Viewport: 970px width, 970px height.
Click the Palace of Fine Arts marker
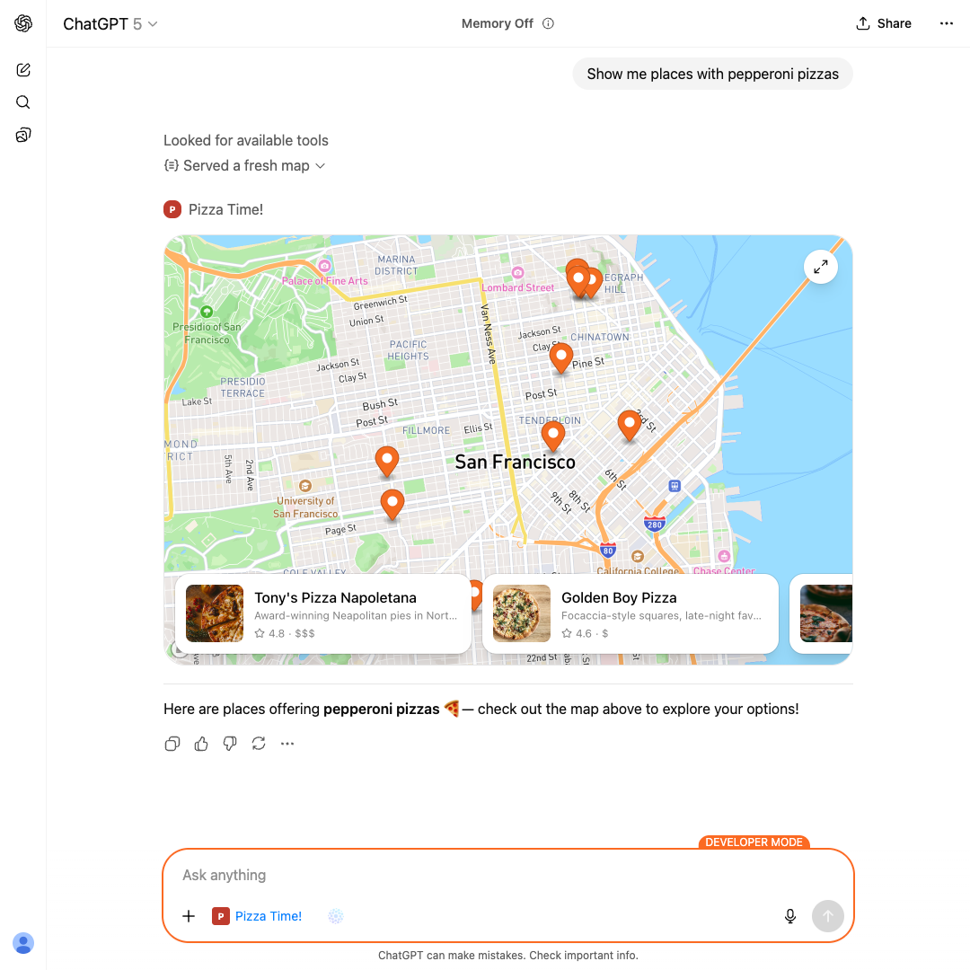(324, 266)
